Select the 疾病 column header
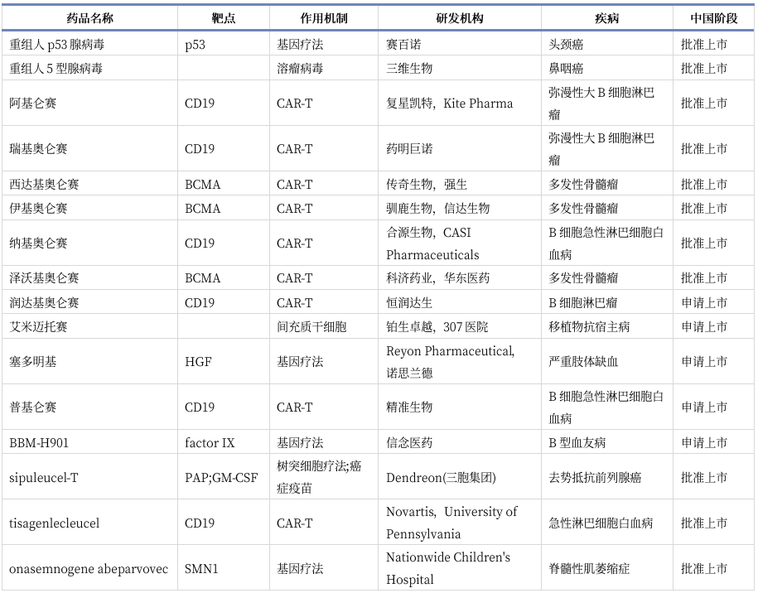 point(606,18)
